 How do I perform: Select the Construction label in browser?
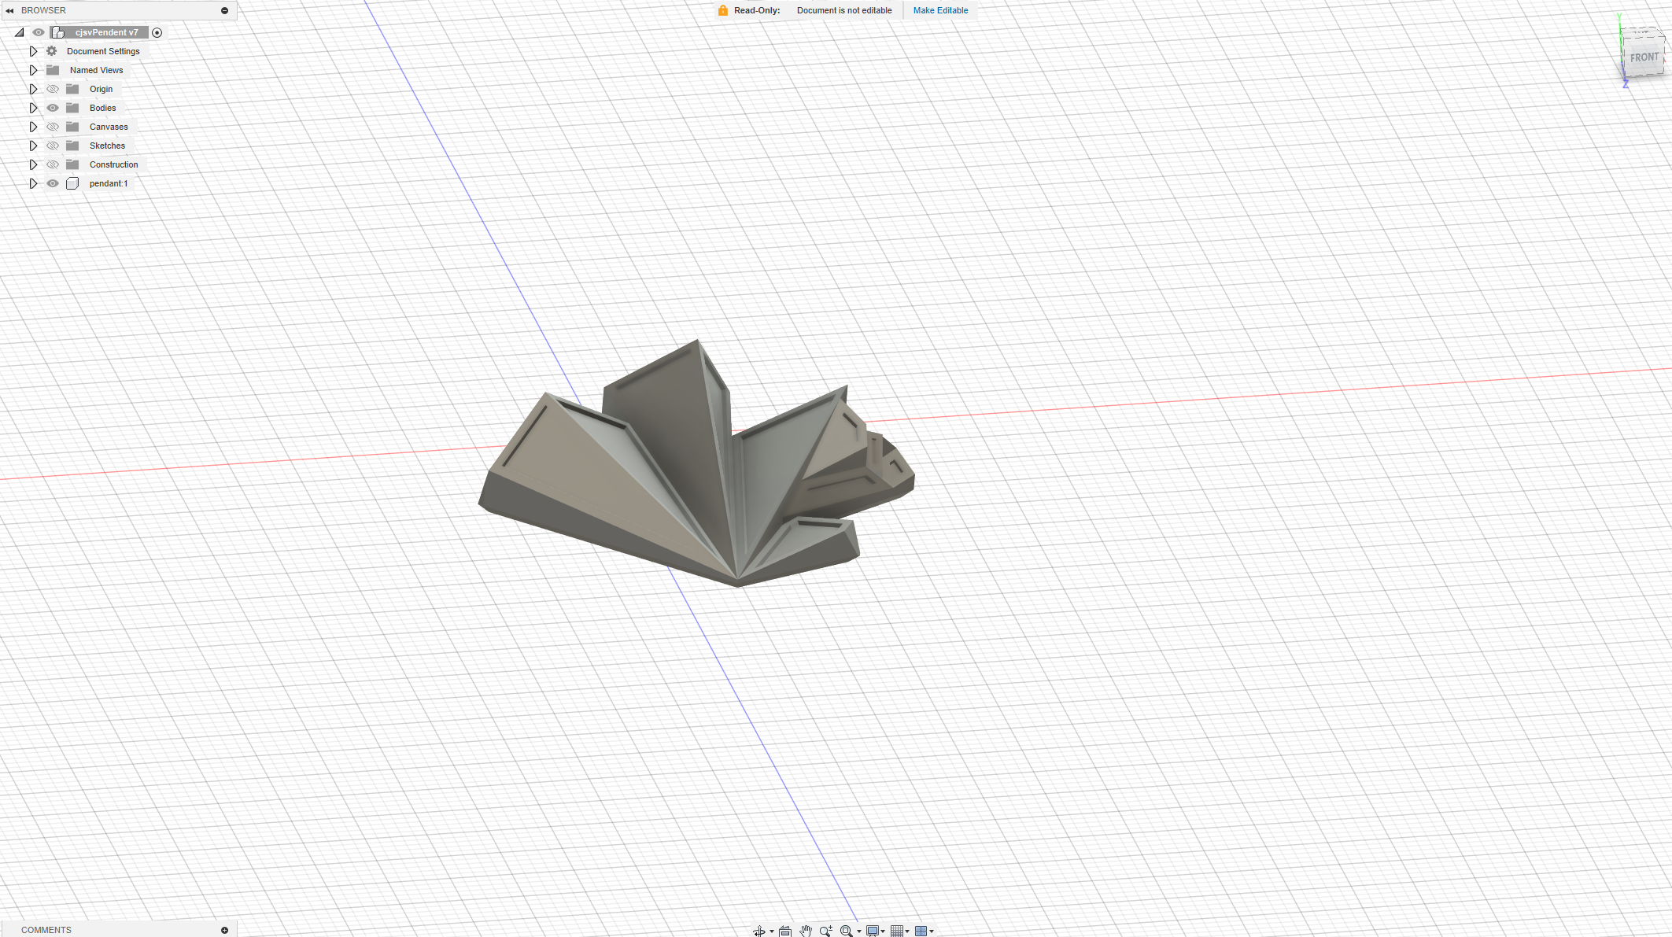(113, 164)
